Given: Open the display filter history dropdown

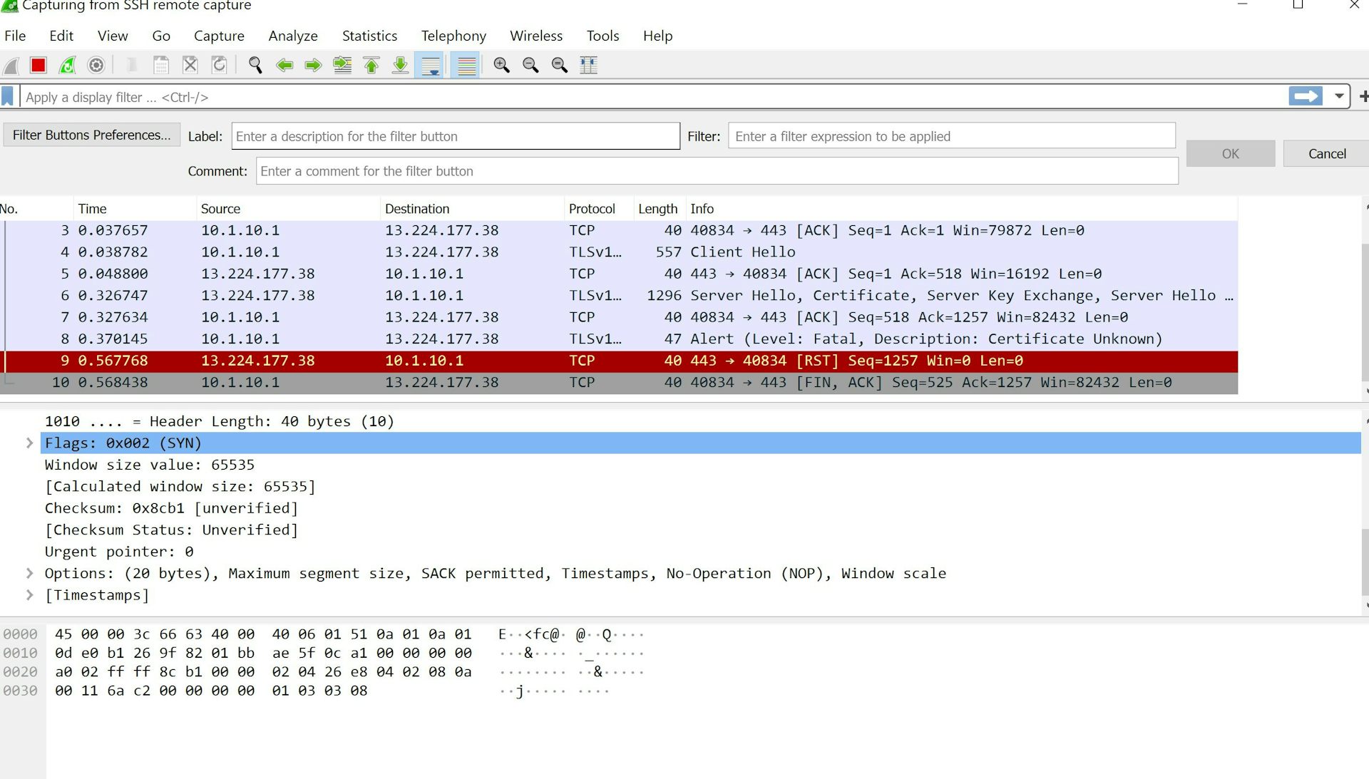Looking at the screenshot, I should point(1339,96).
